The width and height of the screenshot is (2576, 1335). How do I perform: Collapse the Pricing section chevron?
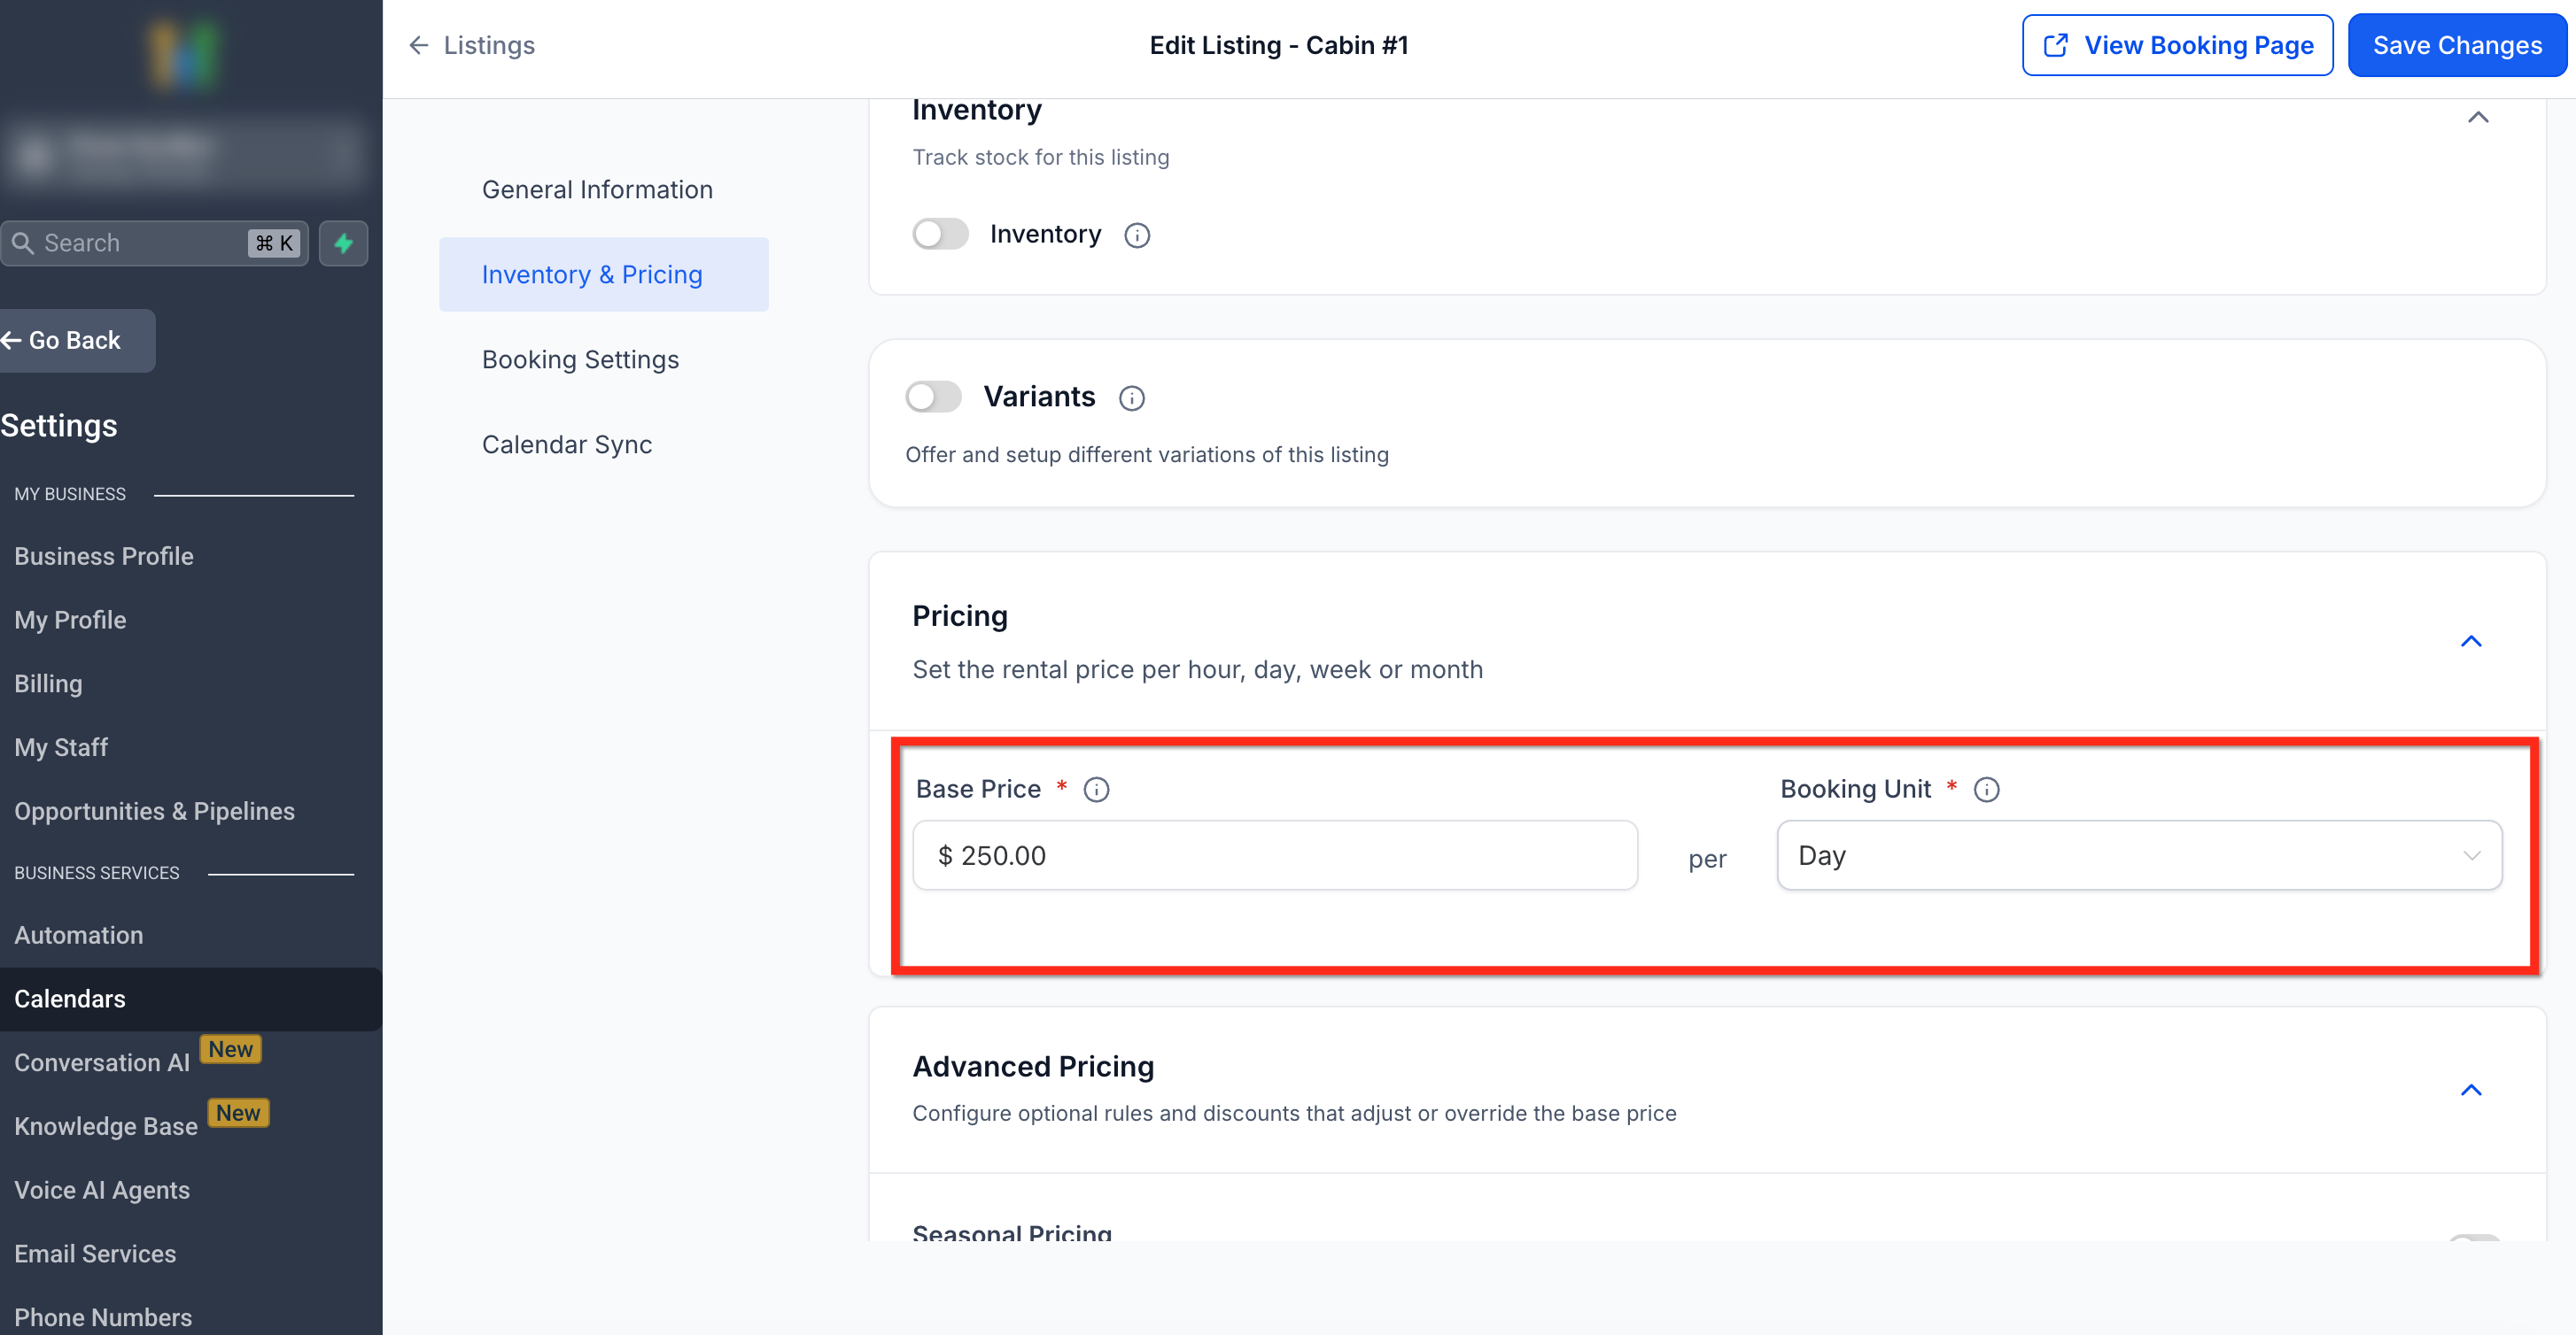[x=2470, y=642]
